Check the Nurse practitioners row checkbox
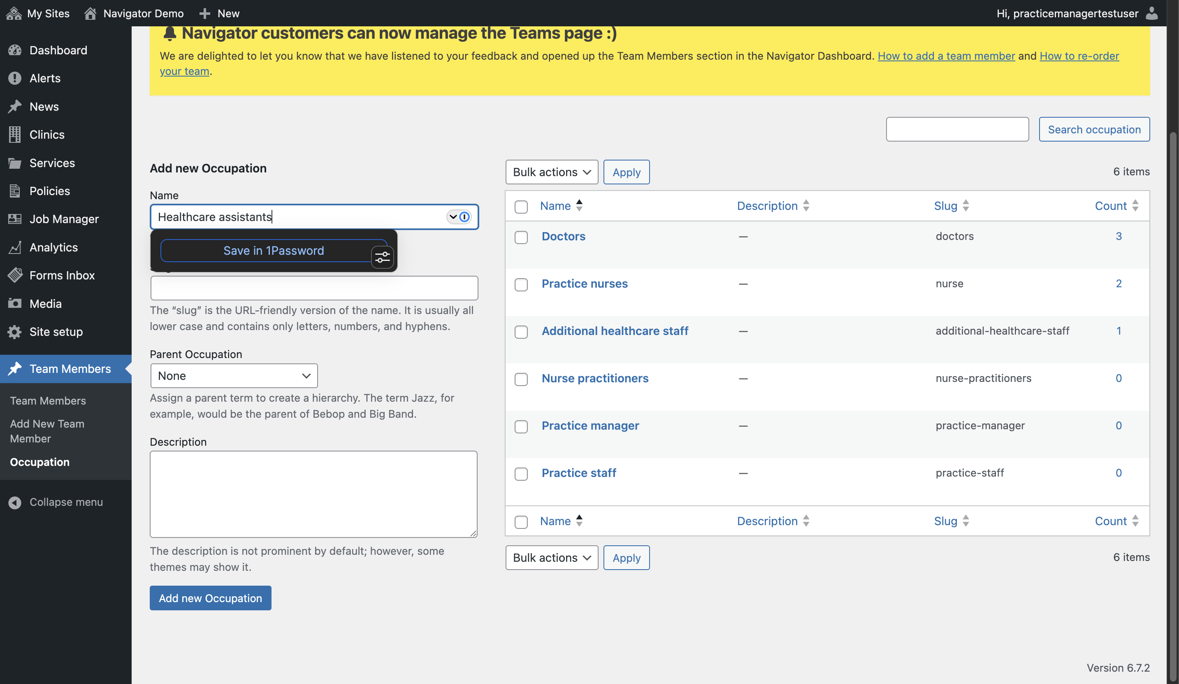The width and height of the screenshot is (1179, 684). tap(521, 379)
